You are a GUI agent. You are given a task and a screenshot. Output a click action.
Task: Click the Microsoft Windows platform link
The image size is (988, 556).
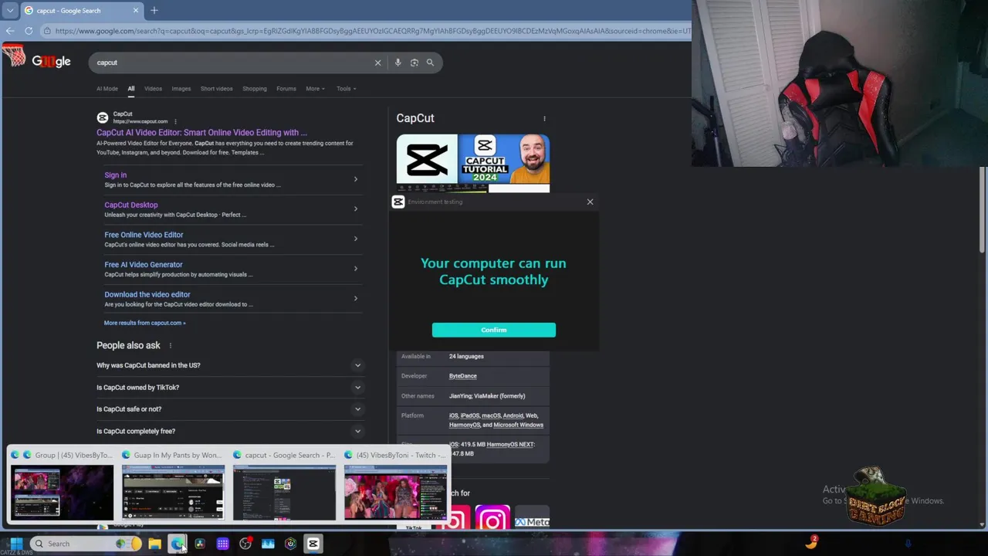[519, 425]
